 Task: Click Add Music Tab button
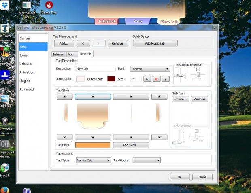(155, 43)
